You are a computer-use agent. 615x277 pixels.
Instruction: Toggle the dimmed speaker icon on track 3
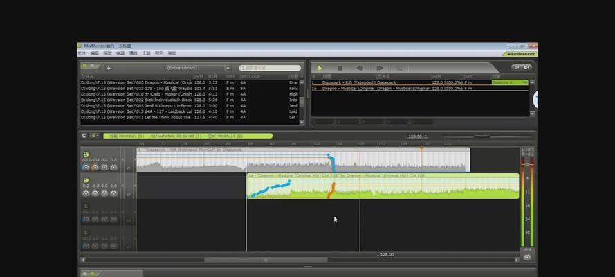coord(86,206)
